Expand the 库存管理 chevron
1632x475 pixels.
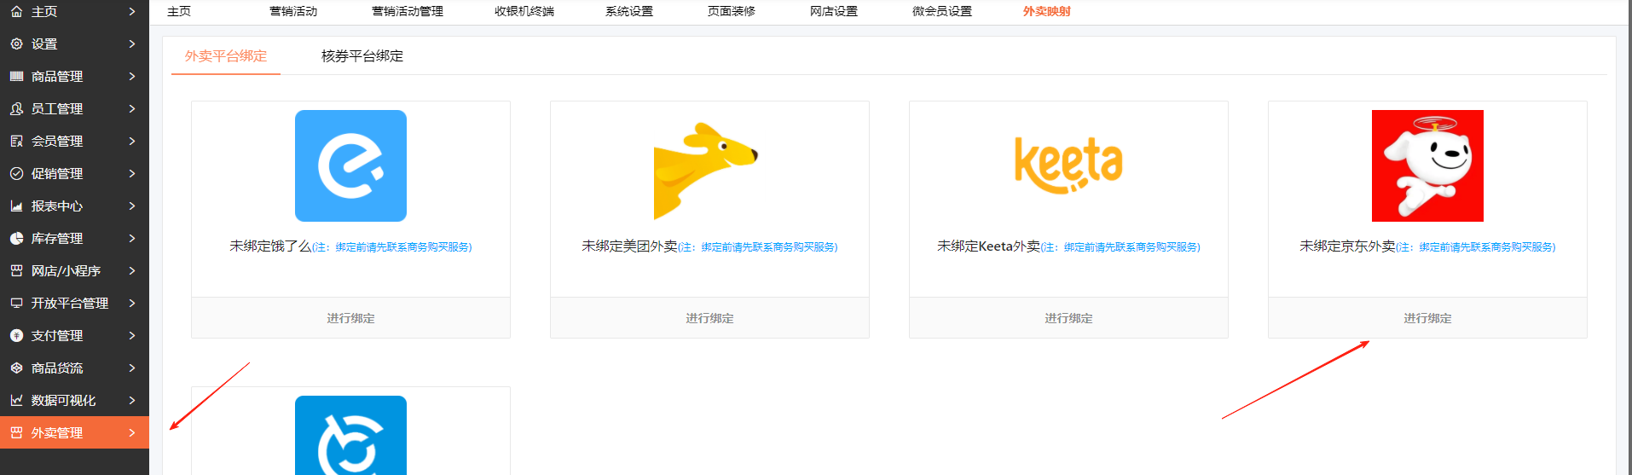pos(132,238)
